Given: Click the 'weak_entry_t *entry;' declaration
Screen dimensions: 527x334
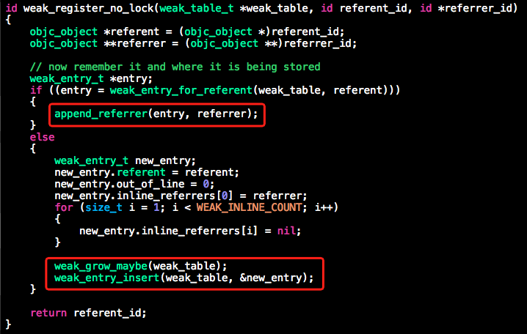Looking at the screenshot, I should pos(91,78).
